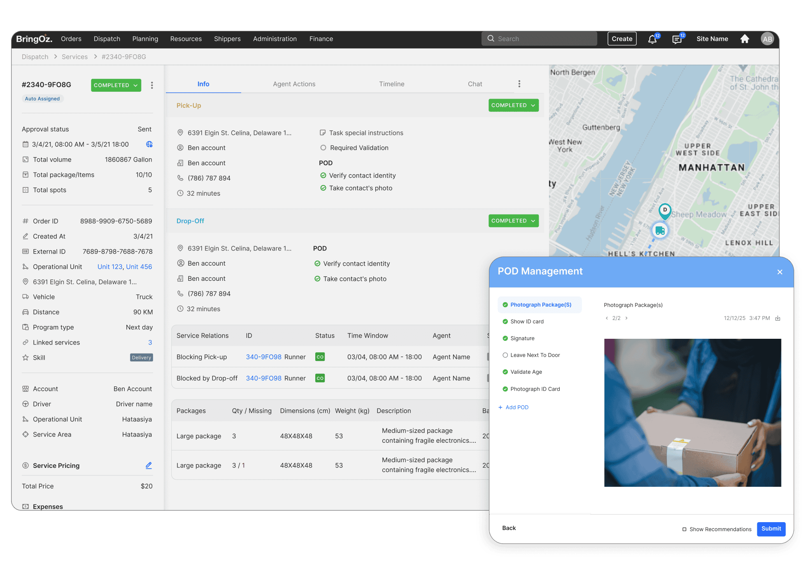The width and height of the screenshot is (805, 576).
Task: Click Back in POD Management
Action: pyautogui.click(x=509, y=528)
